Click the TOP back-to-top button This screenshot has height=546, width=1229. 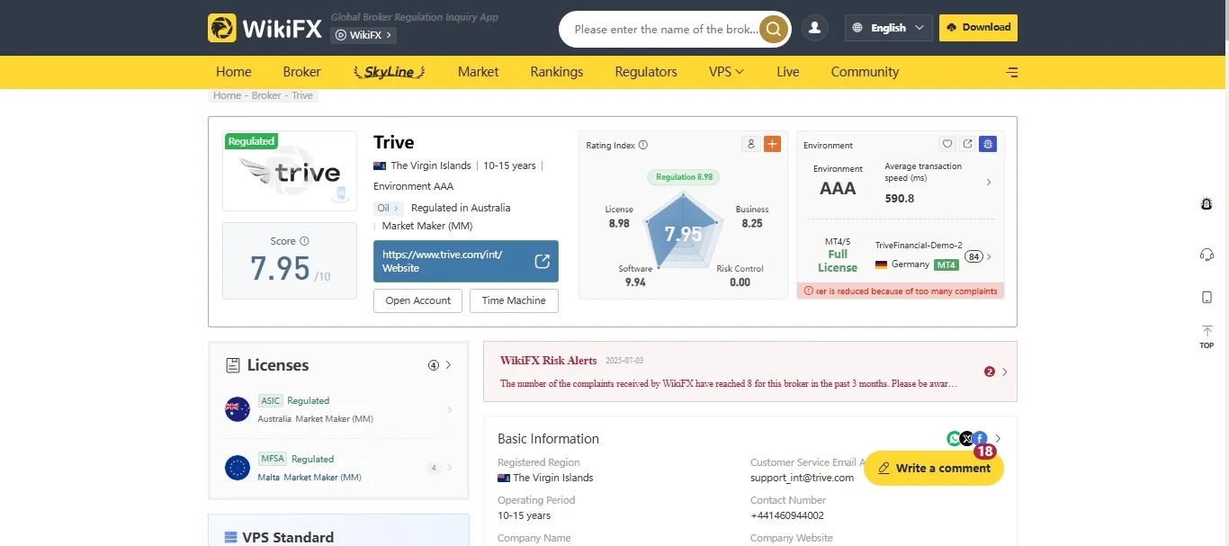(1207, 337)
